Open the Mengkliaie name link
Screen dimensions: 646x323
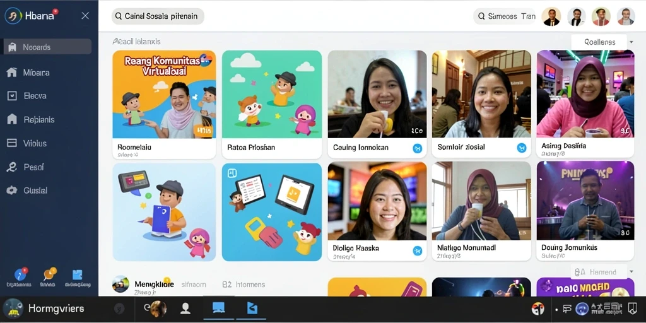154,285
